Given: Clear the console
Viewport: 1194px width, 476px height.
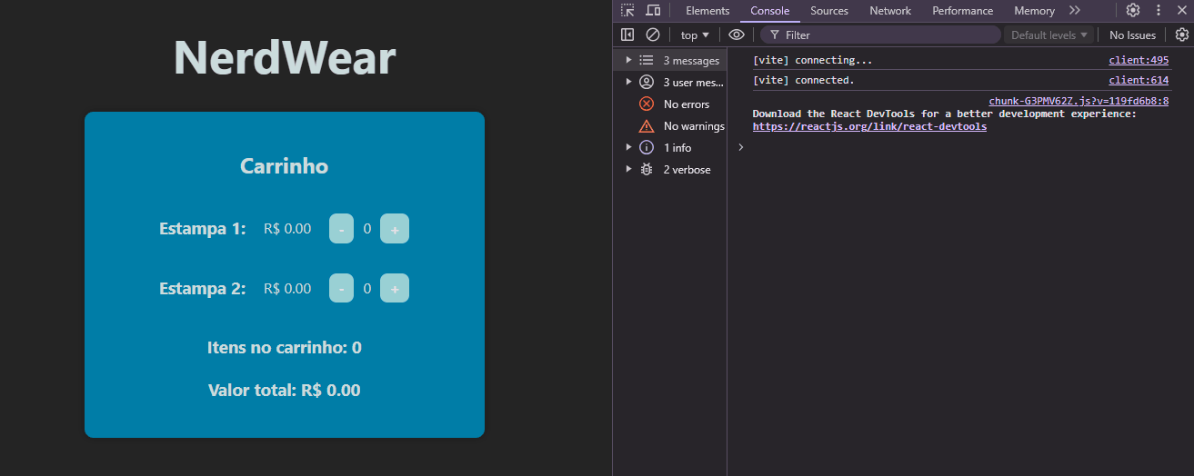Looking at the screenshot, I should [653, 35].
